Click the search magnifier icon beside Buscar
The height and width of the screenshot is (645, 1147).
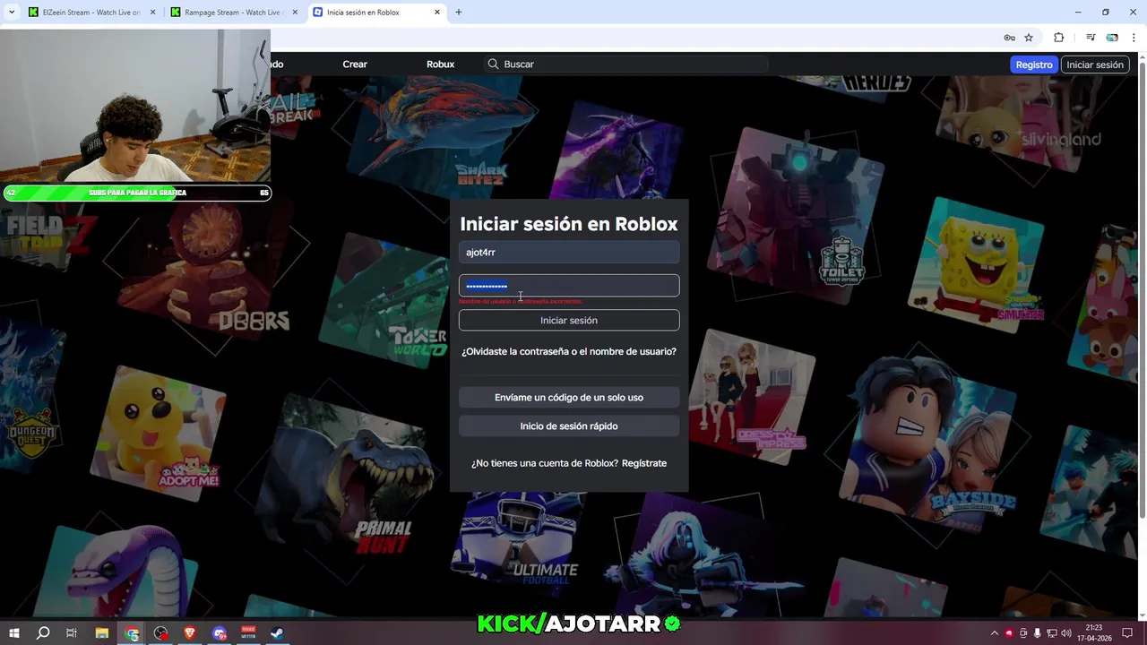(x=493, y=64)
